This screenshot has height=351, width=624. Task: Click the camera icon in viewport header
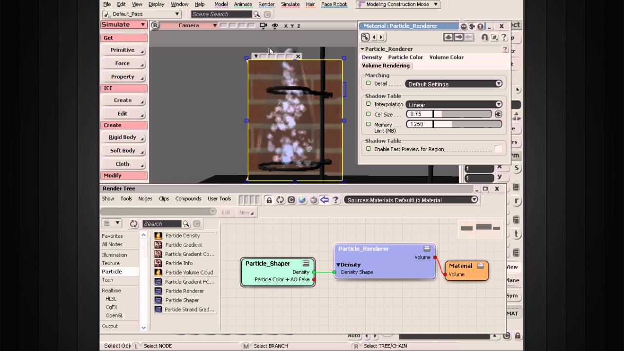pyautogui.click(x=264, y=25)
